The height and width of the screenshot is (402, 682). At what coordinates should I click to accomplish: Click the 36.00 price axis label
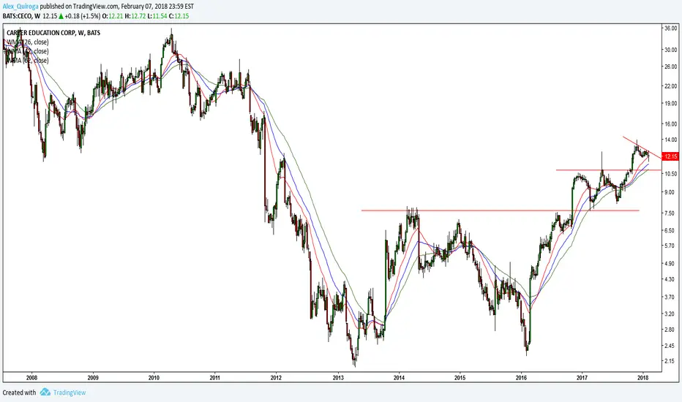671,29
